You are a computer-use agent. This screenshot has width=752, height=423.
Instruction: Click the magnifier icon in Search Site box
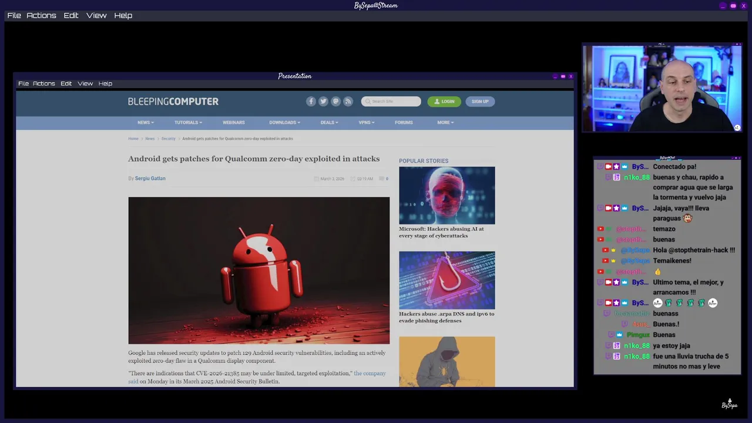coord(368,102)
